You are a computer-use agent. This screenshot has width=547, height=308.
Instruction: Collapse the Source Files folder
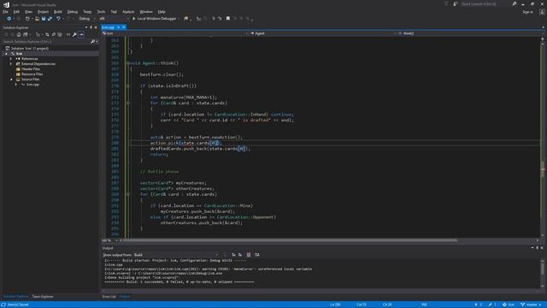click(11, 80)
